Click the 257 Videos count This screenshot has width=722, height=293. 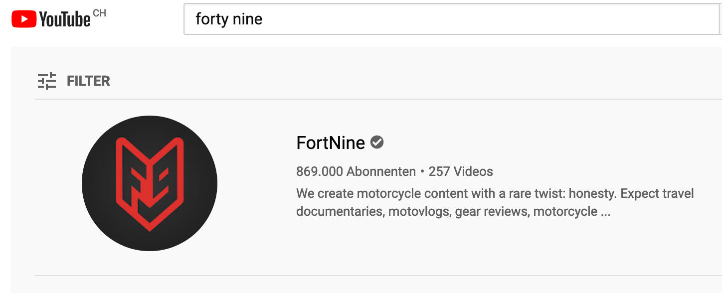[461, 172]
